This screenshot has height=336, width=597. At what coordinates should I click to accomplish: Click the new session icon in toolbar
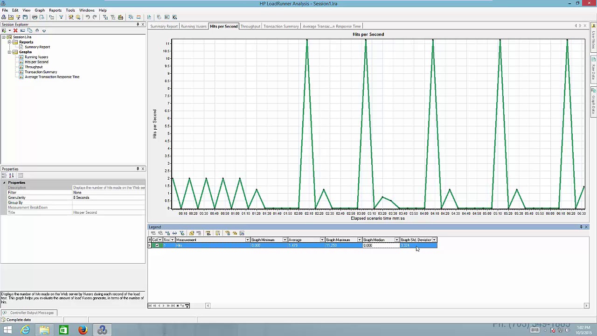click(4, 17)
